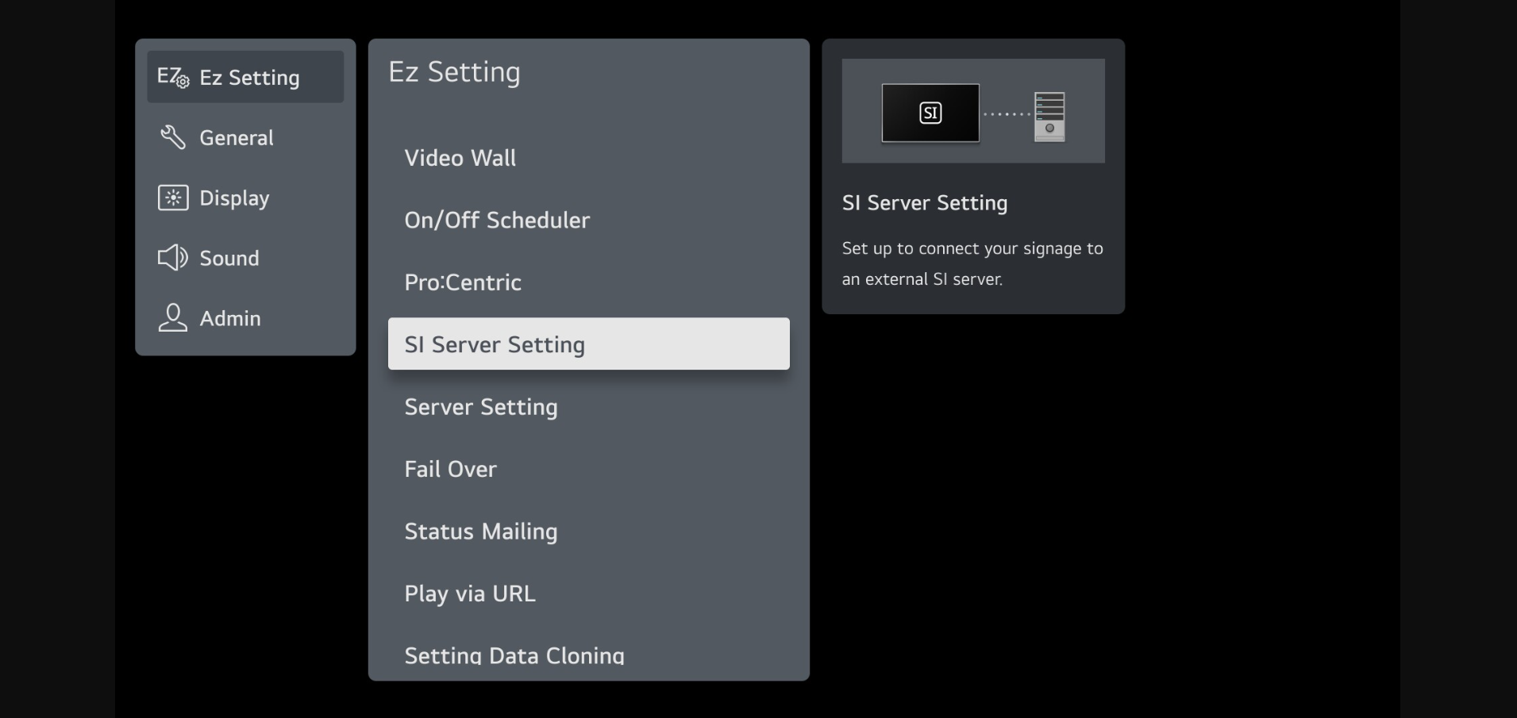Switch to the Display category label
Image resolution: width=1517 pixels, height=718 pixels.
tap(234, 198)
